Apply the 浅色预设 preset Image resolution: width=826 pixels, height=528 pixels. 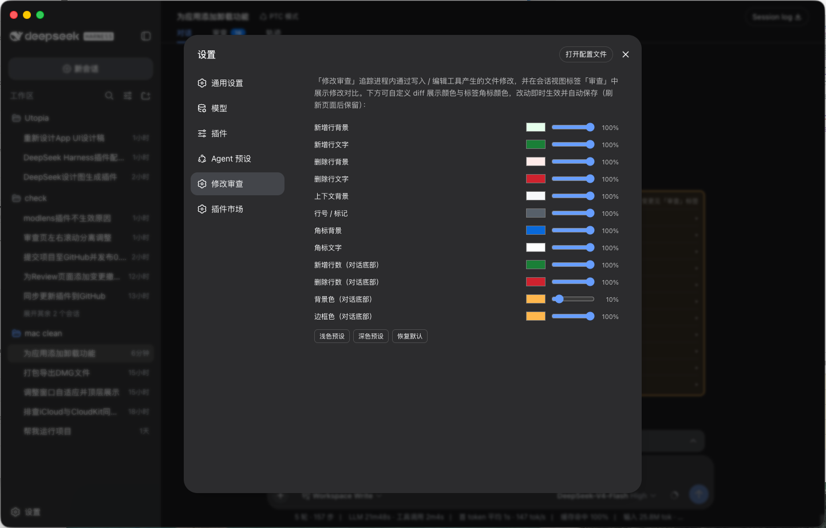click(332, 336)
